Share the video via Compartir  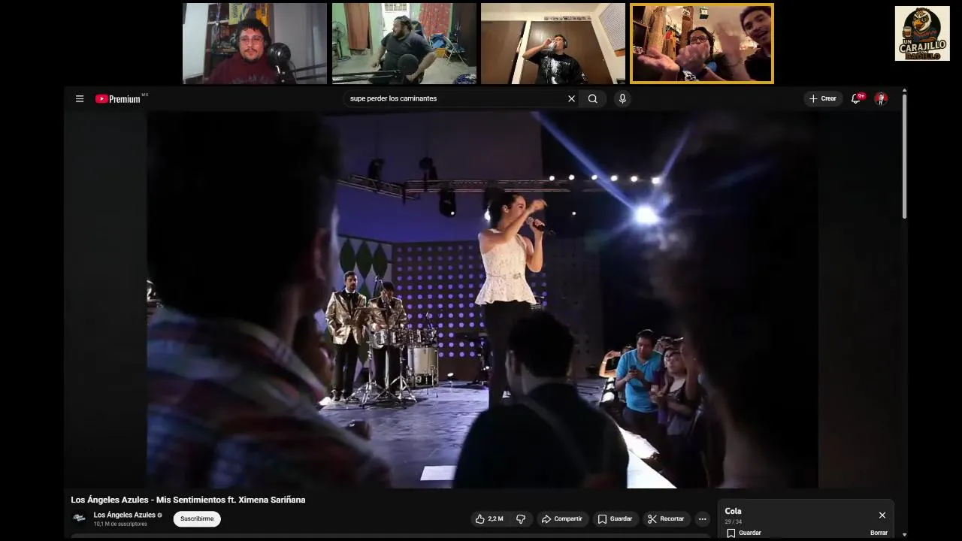pyautogui.click(x=562, y=518)
